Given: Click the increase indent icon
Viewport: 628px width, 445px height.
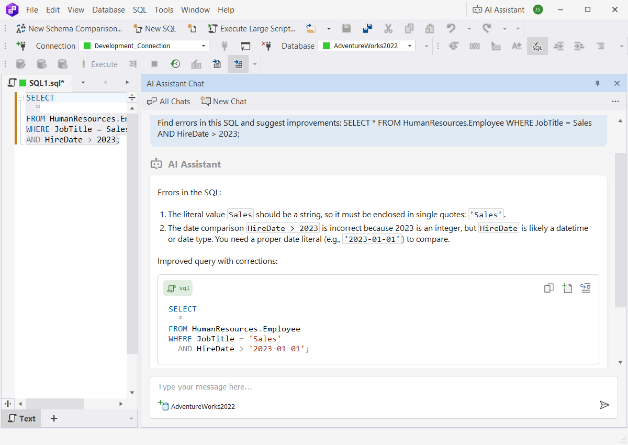Looking at the screenshot, I should pyautogui.click(x=579, y=46).
